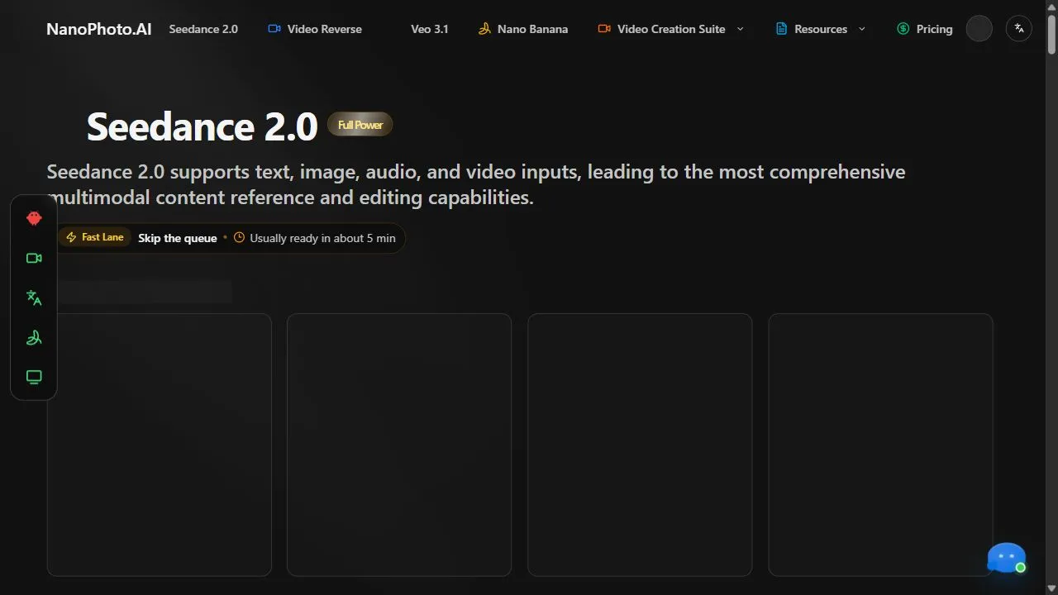Click the Full Power badge
The width and height of the screenshot is (1058, 595).
[360, 125]
